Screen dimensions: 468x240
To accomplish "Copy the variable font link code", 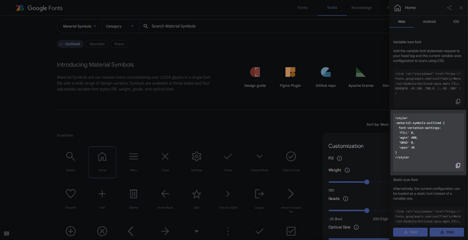I will [458, 101].
